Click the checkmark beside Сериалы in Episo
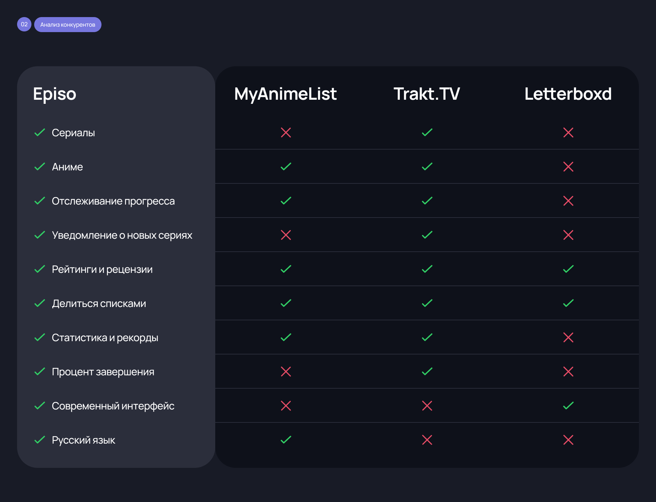Image resolution: width=656 pixels, height=502 pixels. tap(40, 133)
